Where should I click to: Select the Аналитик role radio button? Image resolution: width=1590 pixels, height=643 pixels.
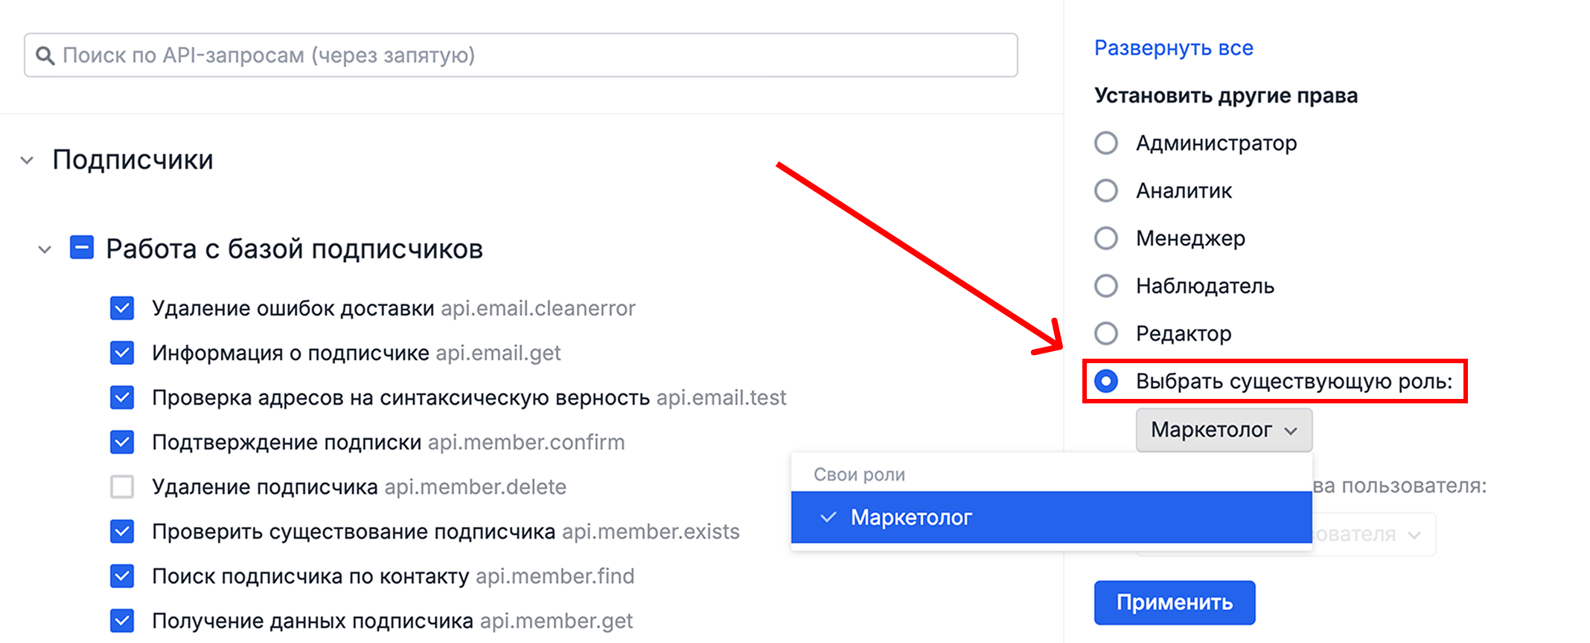1106,191
